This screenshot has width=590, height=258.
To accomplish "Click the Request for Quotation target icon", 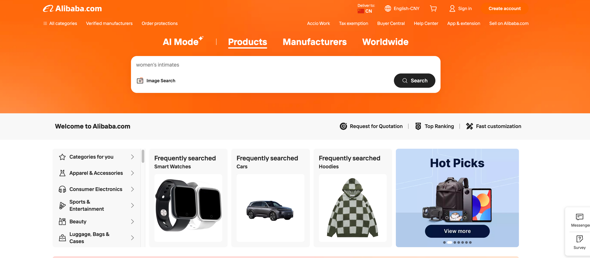I will tap(343, 126).
